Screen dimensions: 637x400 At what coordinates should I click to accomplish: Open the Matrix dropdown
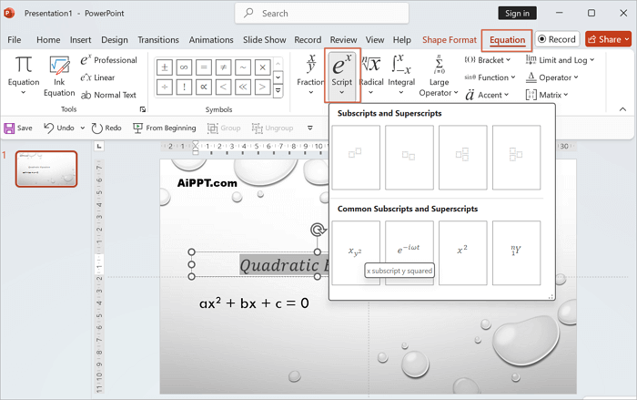pyautogui.click(x=559, y=95)
